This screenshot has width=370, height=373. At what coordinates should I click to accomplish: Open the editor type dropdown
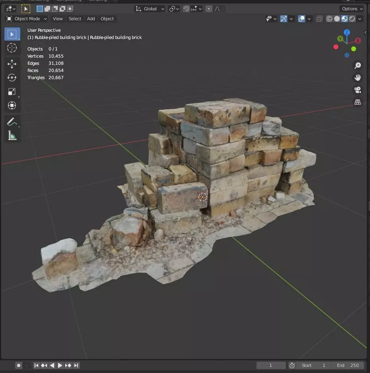pyautogui.click(x=10, y=9)
